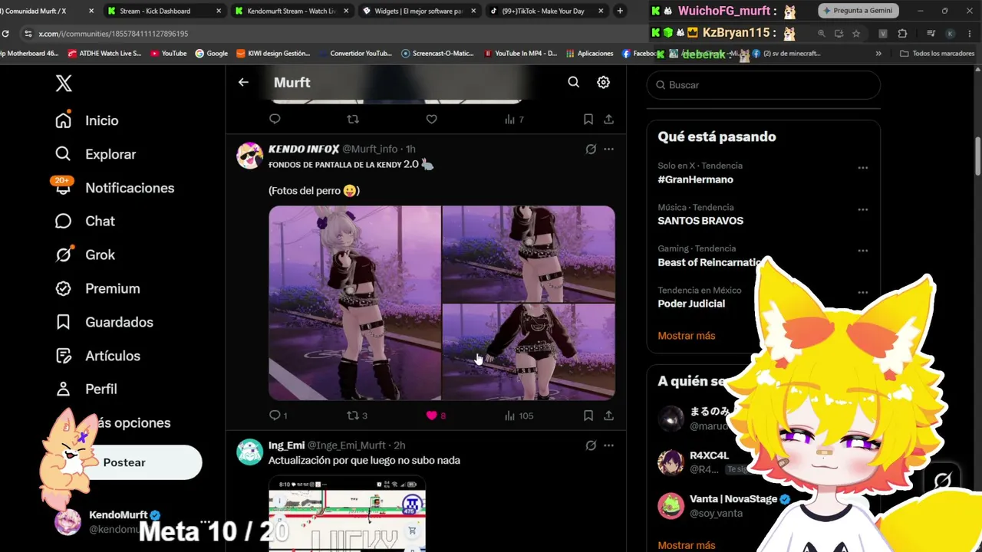This screenshot has width=982, height=552.
Task: Bookmark the top post with 7 views
Action: click(588, 119)
